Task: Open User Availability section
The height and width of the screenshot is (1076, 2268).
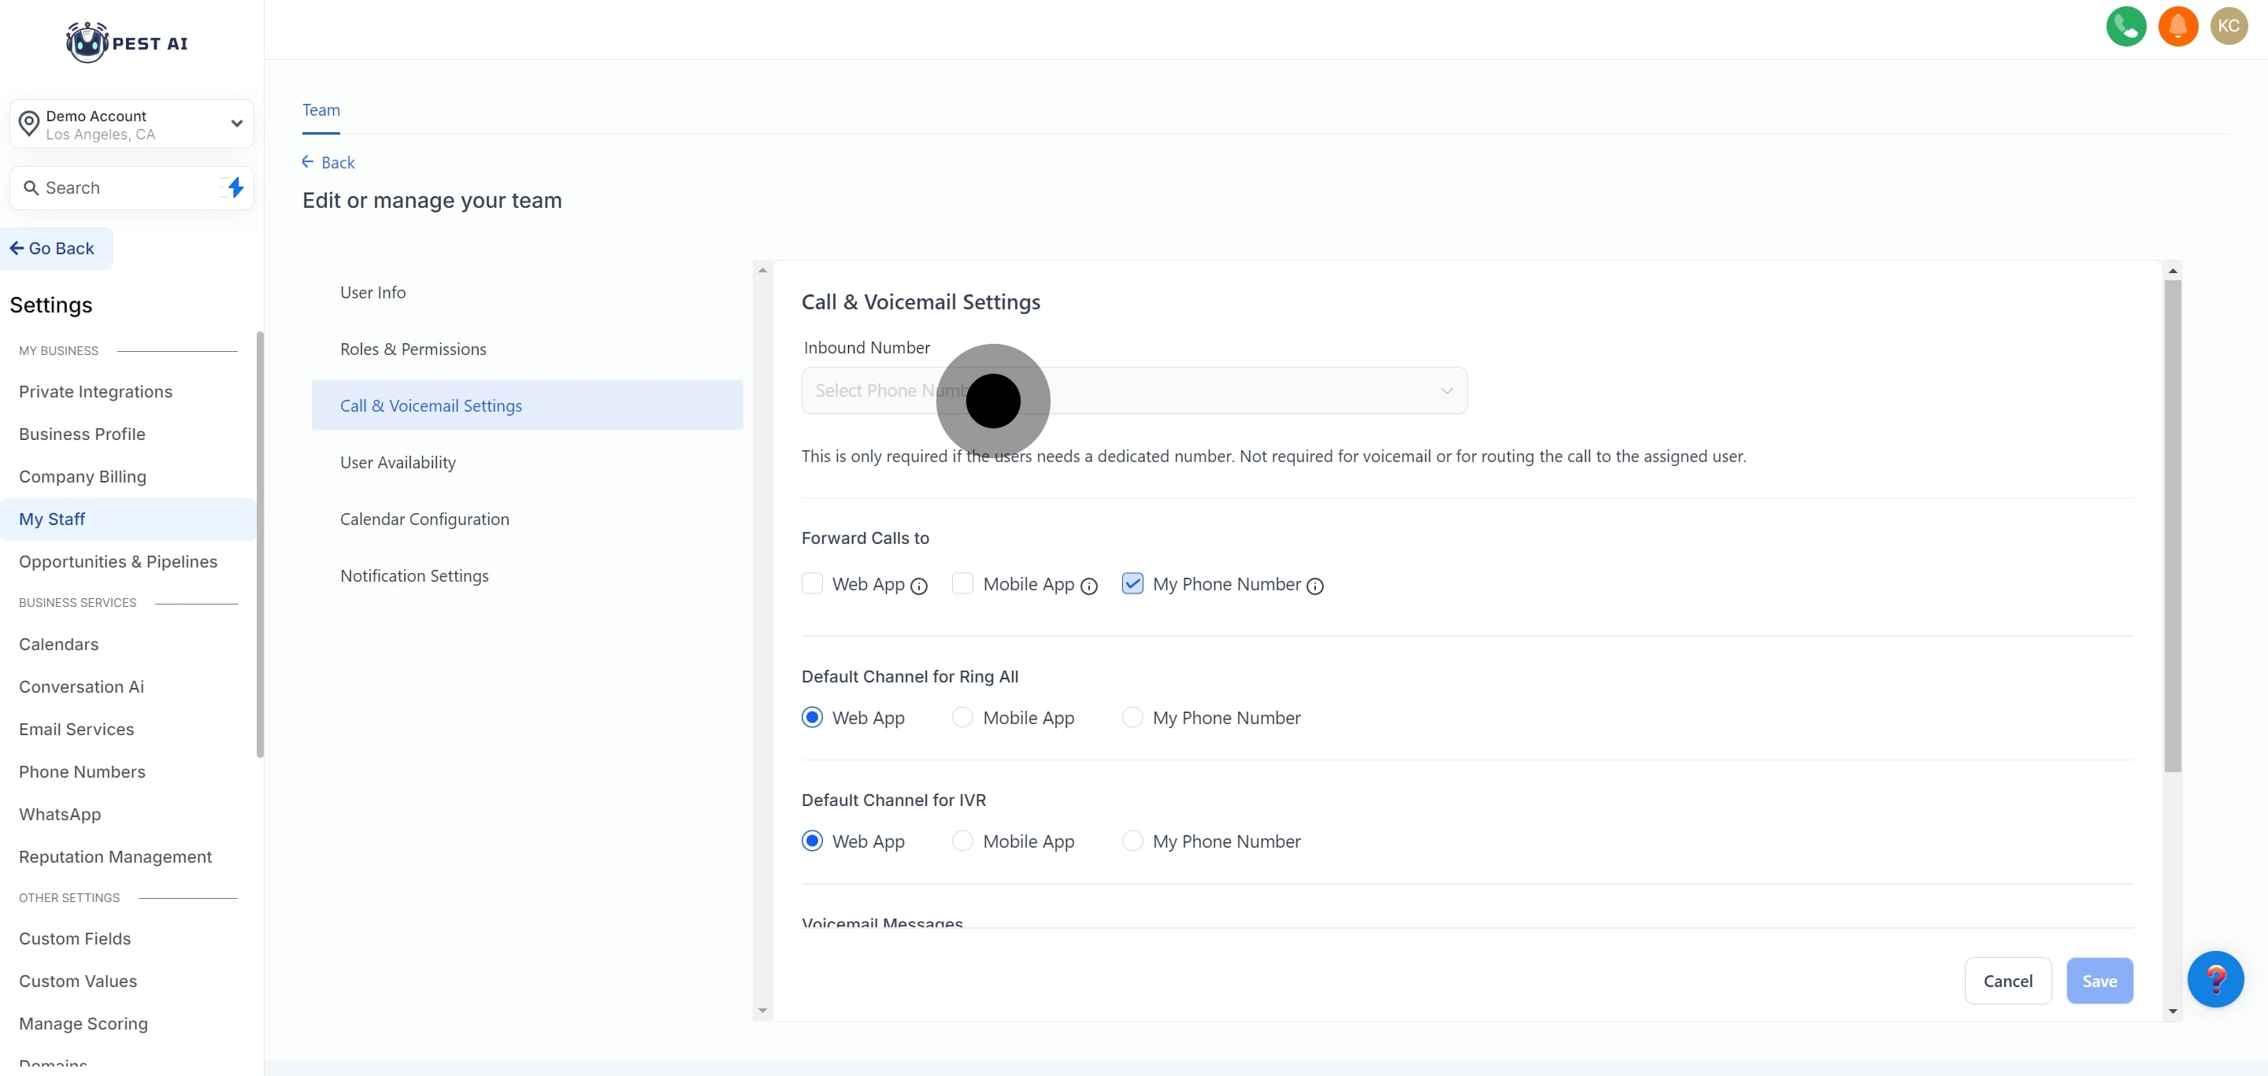Action: coord(398,463)
